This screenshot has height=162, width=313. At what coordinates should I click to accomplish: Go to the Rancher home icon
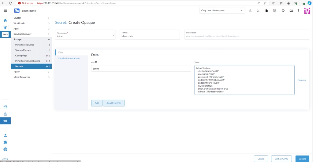[x=5, y=20]
